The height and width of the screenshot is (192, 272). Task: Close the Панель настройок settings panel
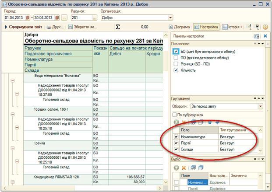265,36
